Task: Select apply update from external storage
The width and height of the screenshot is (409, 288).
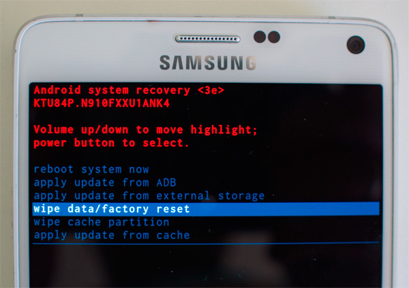Action: [x=149, y=196]
